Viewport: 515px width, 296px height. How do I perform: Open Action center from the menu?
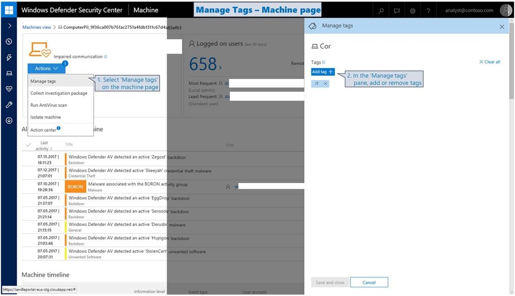(61, 130)
